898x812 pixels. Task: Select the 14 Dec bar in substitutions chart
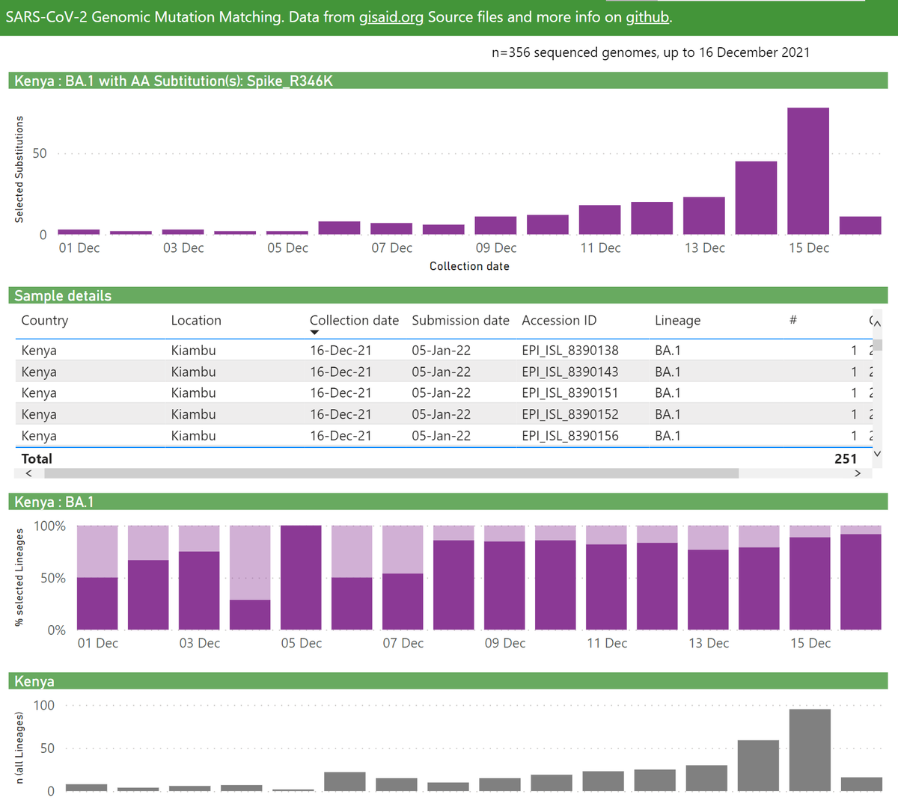point(756,198)
